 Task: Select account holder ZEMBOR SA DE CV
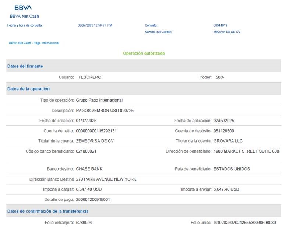[x=95, y=141]
